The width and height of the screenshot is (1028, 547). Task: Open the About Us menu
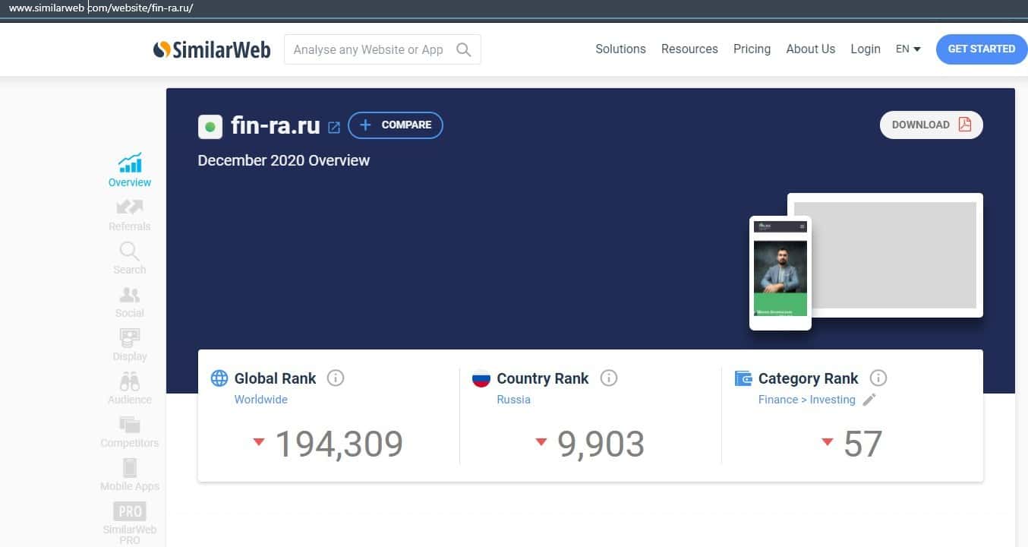[811, 49]
